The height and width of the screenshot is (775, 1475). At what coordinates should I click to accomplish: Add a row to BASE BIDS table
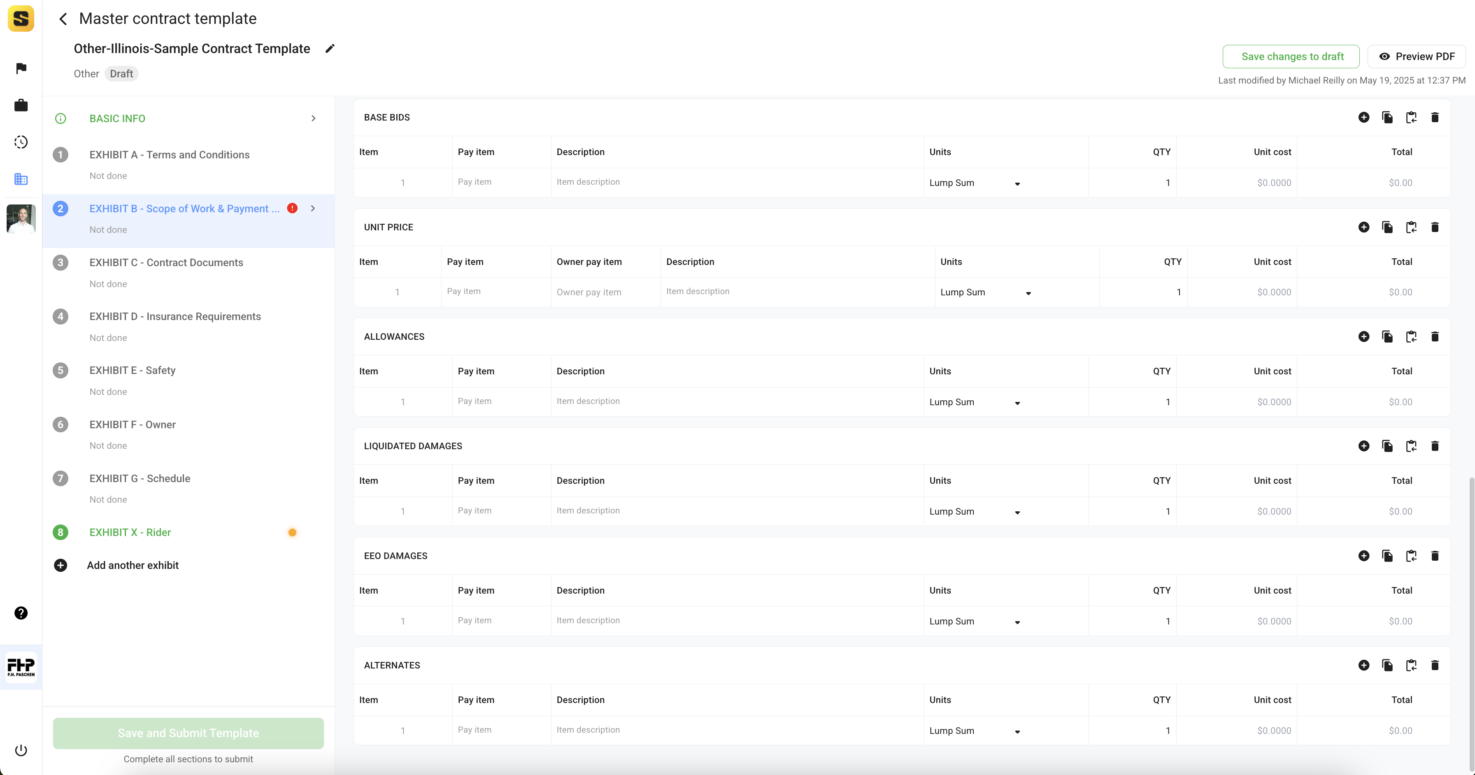pos(1364,117)
